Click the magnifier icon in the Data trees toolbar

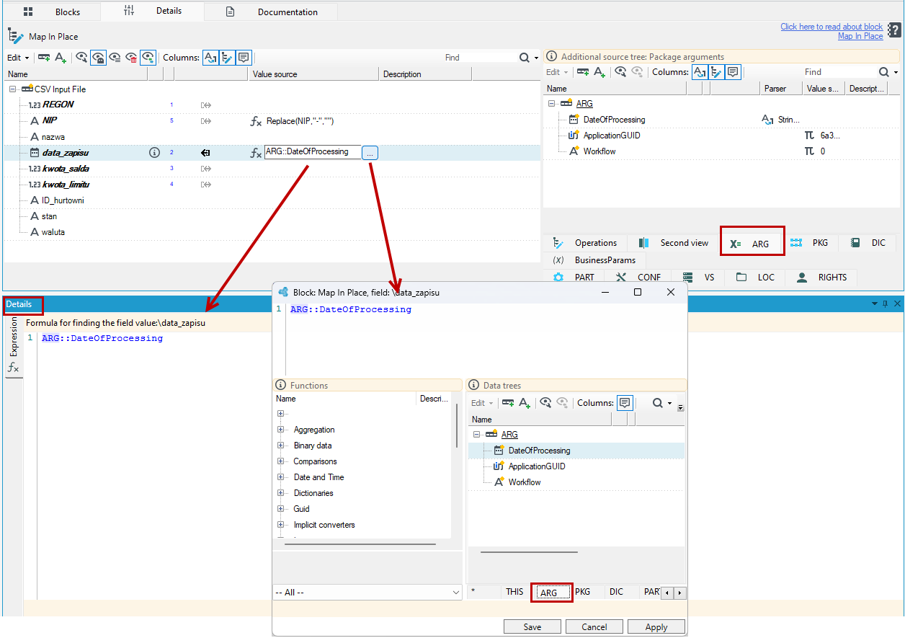click(657, 403)
